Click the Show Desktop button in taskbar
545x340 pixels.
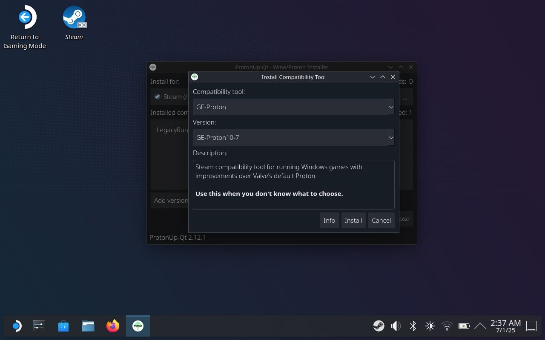tap(531, 326)
